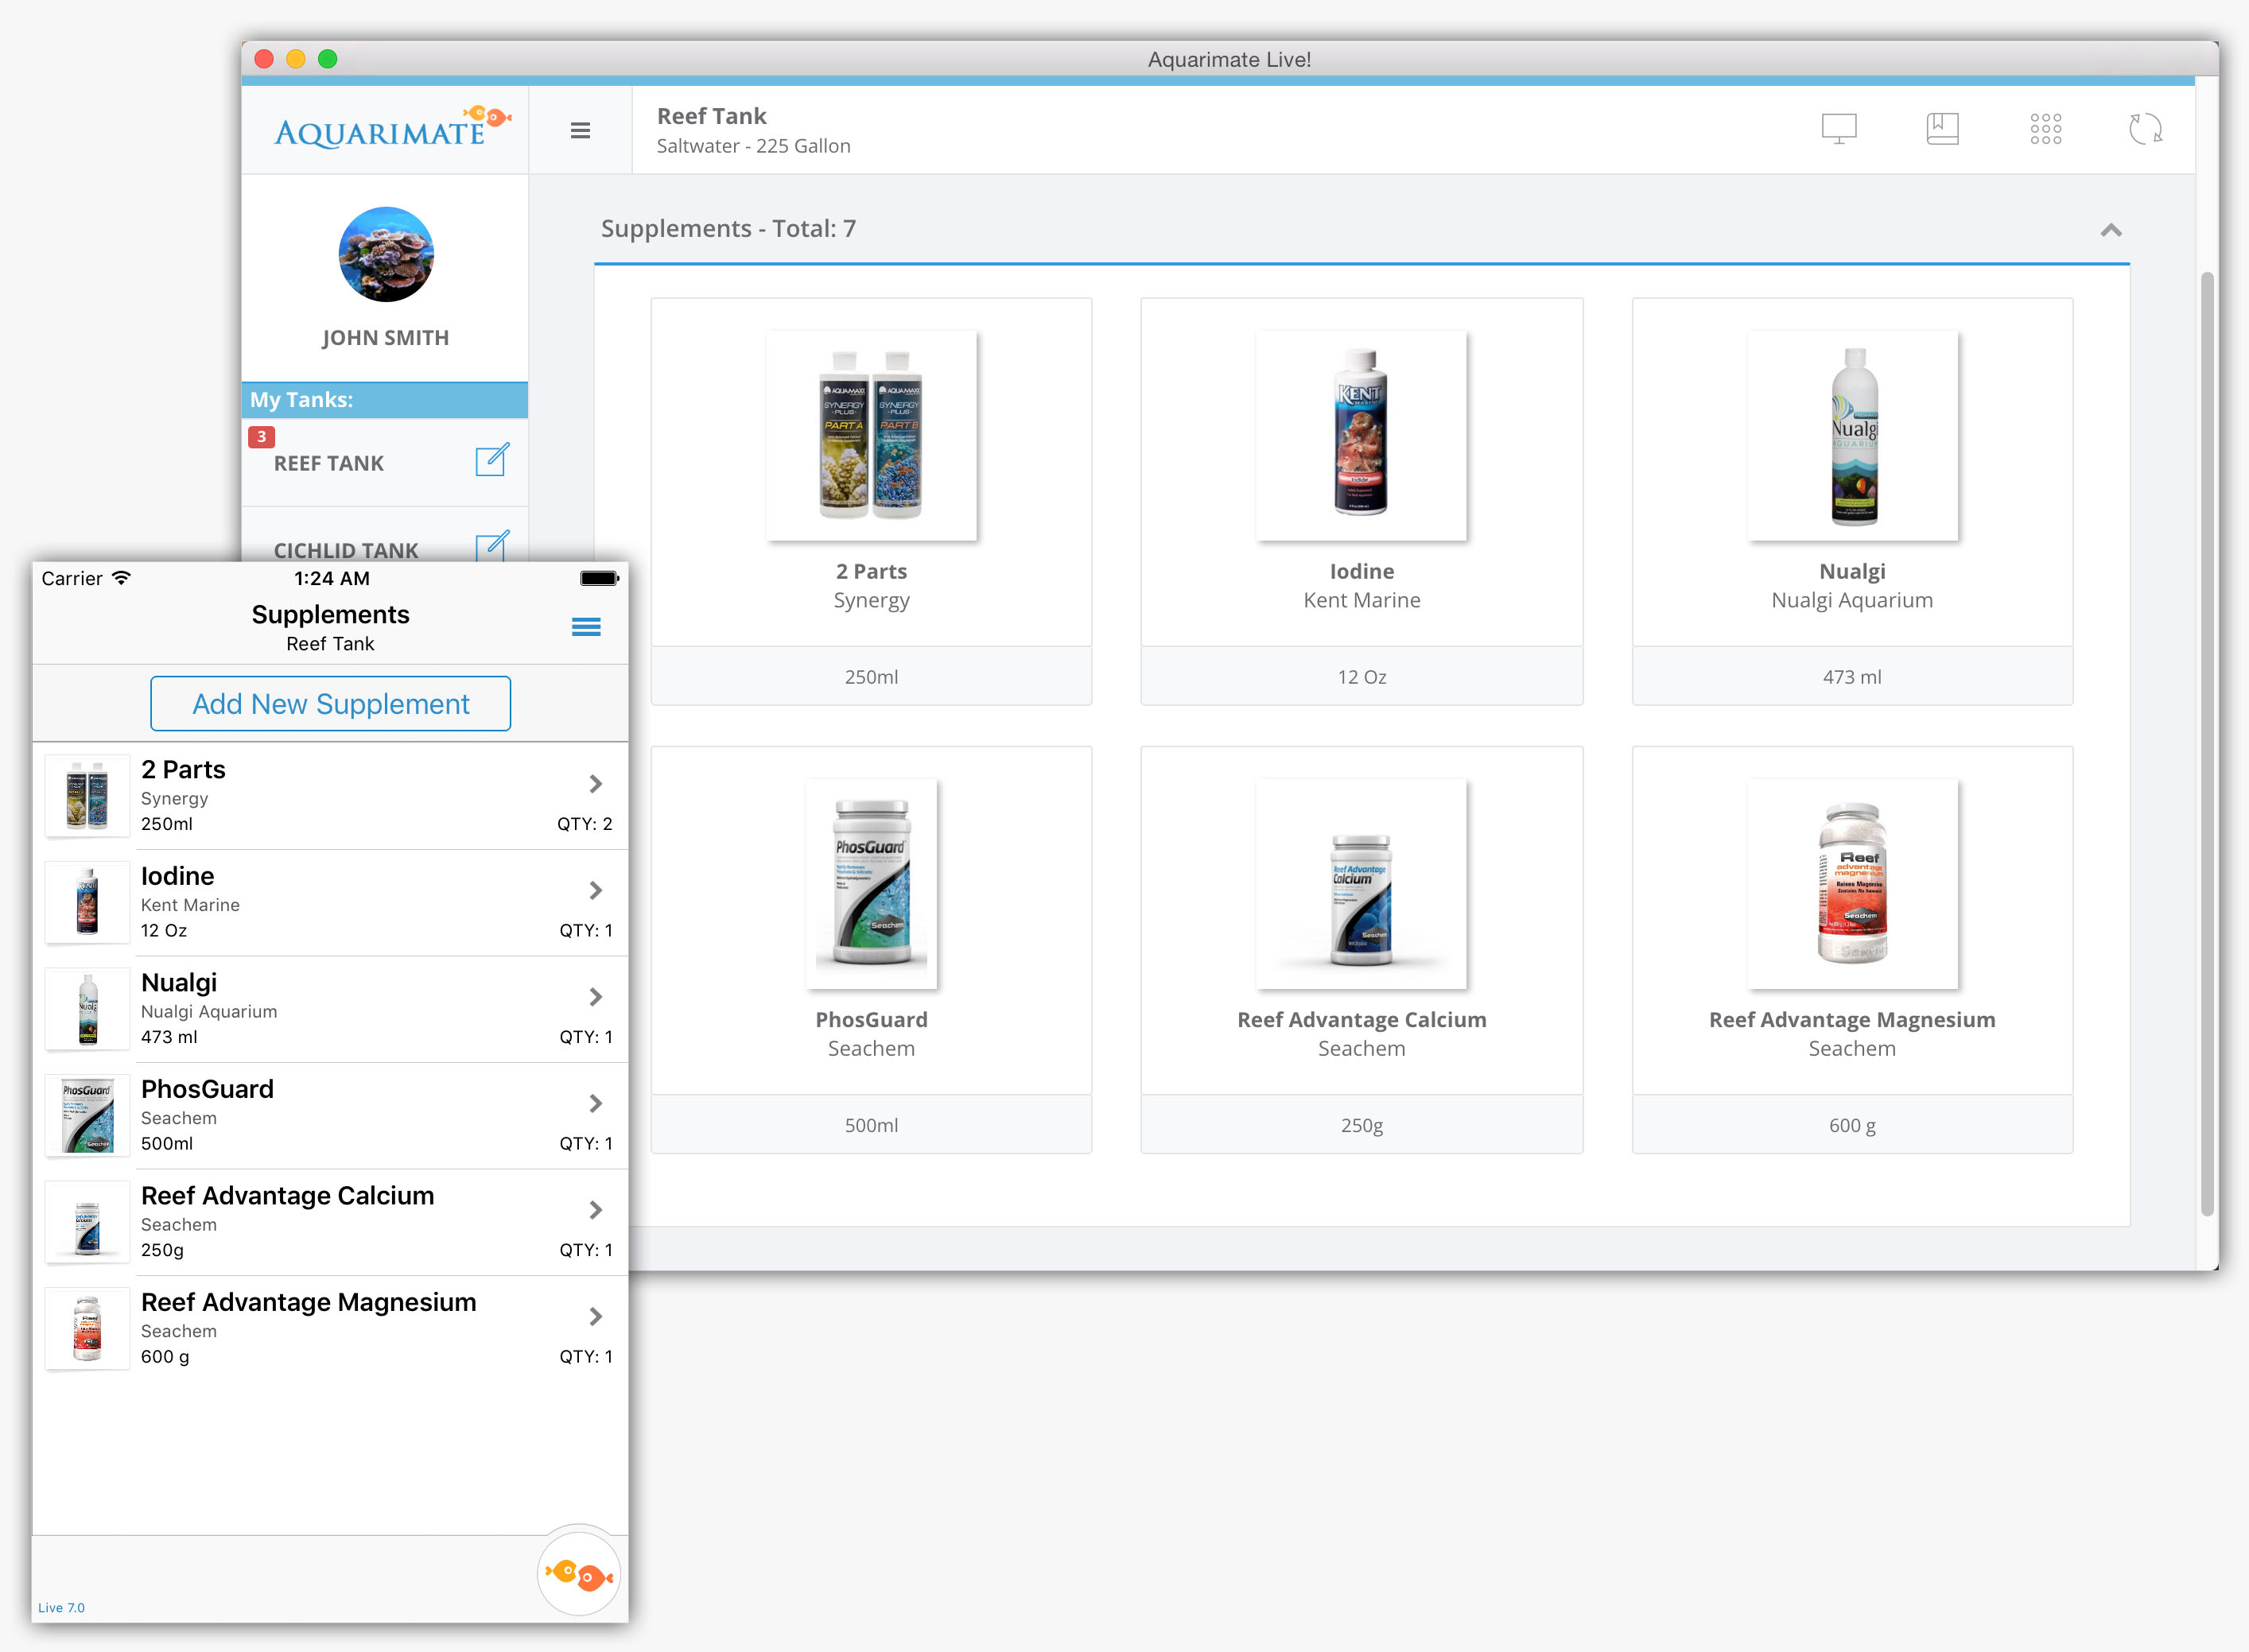This screenshot has height=1652, width=2249.
Task: Click 'Reef Advantage Magnesium' title in desktop grid
Action: 1852,1020
